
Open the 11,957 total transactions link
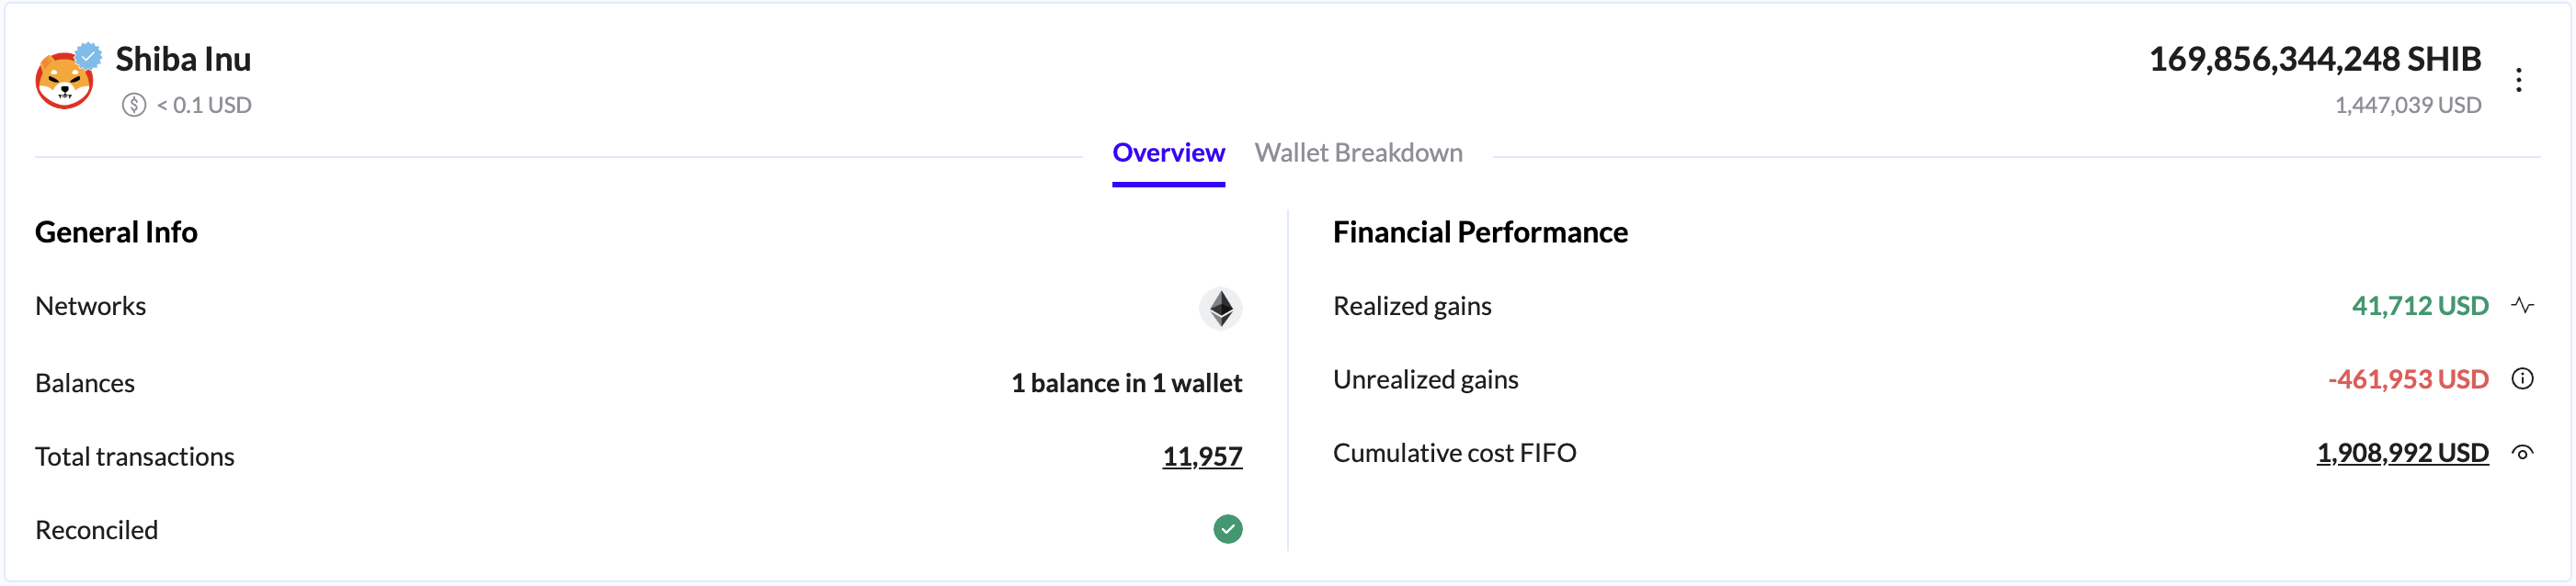(x=1201, y=456)
